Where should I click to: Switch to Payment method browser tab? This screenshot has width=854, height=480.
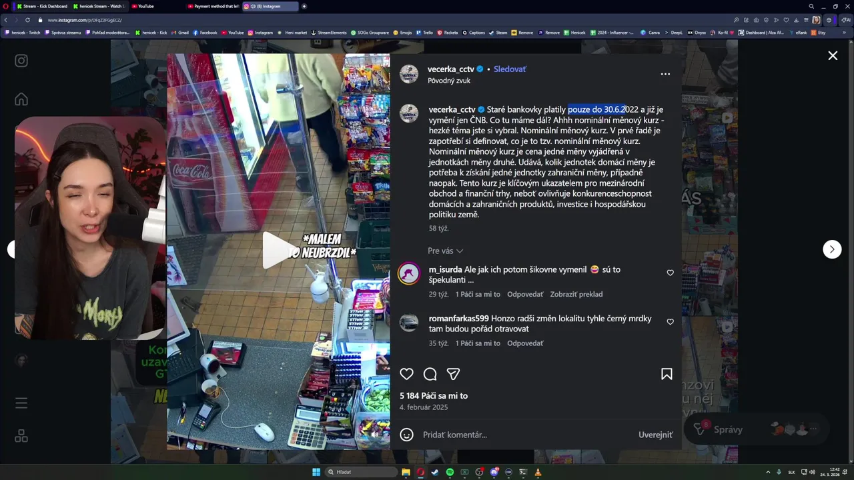tap(213, 6)
